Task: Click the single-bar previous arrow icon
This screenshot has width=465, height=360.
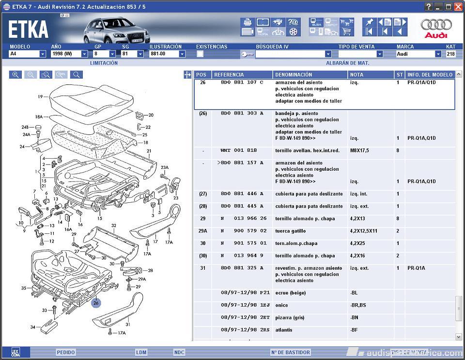Action: (x=385, y=32)
